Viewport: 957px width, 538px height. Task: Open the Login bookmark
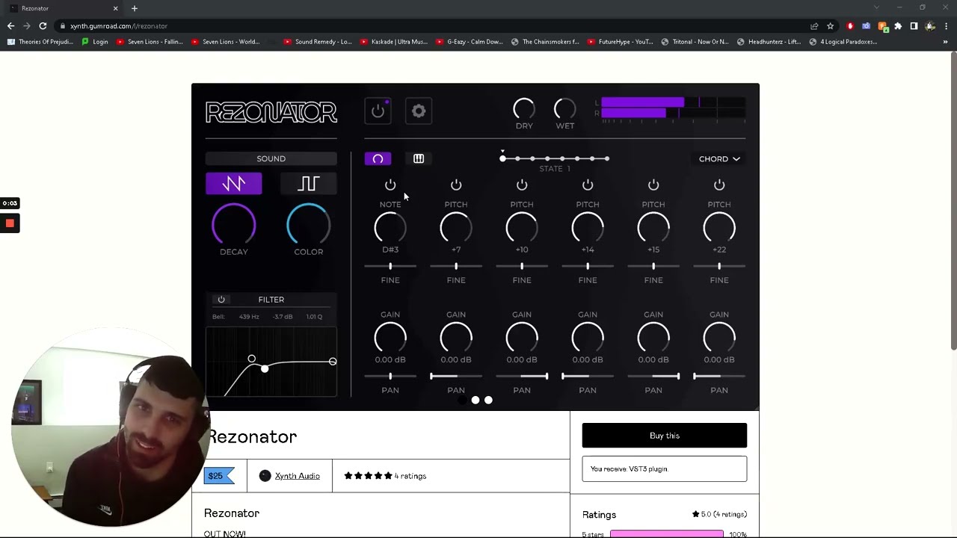95,42
